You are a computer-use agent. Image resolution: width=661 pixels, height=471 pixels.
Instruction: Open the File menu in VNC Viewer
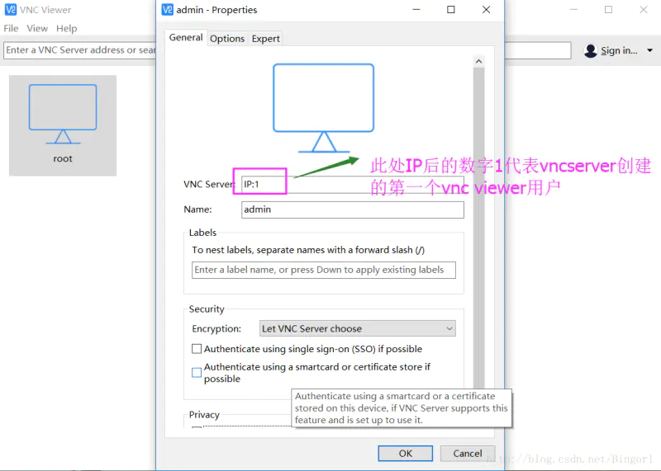11,28
